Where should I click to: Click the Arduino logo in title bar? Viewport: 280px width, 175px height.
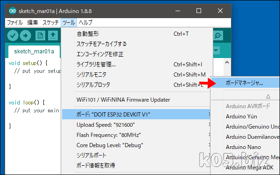click(13, 11)
